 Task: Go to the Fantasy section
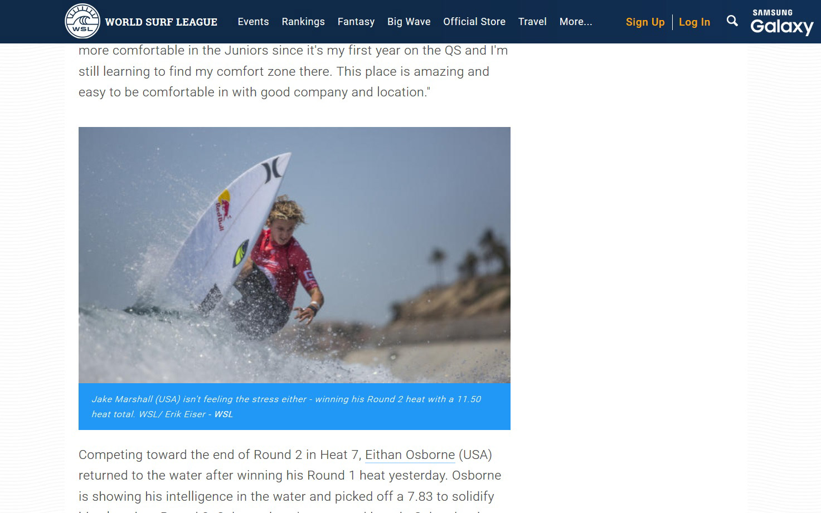point(356,22)
